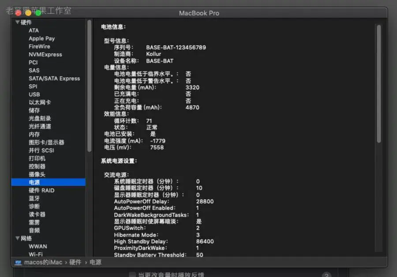
Task: Open 打印机 sidebar entry
Action: point(37,159)
